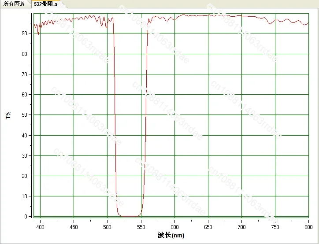
Task: Click the 0 transmittance axis label
Action: [26, 217]
